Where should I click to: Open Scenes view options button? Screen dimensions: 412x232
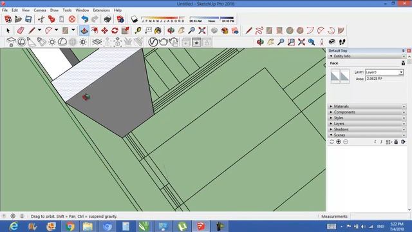click(389, 142)
